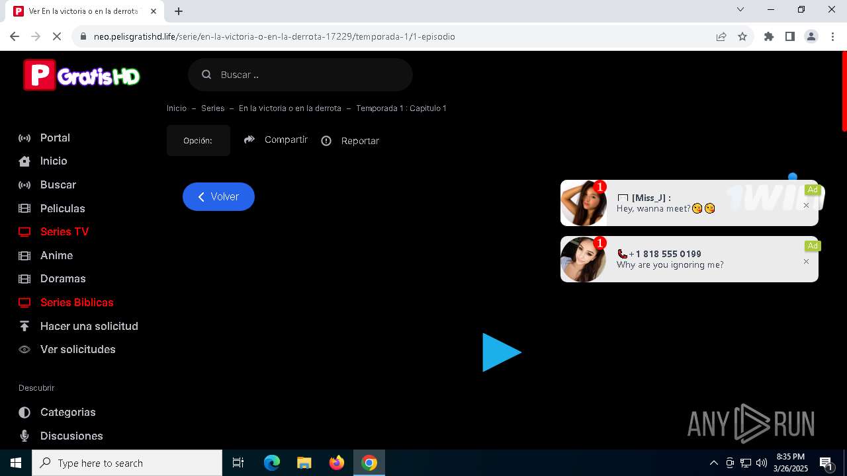Click the Buscar search input field
This screenshot has height=476, width=847.
coord(300,75)
